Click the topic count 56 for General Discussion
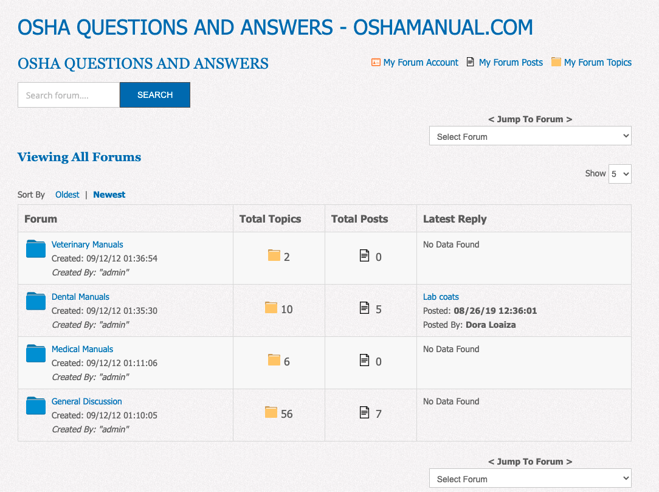The height and width of the screenshot is (492, 659). point(286,414)
